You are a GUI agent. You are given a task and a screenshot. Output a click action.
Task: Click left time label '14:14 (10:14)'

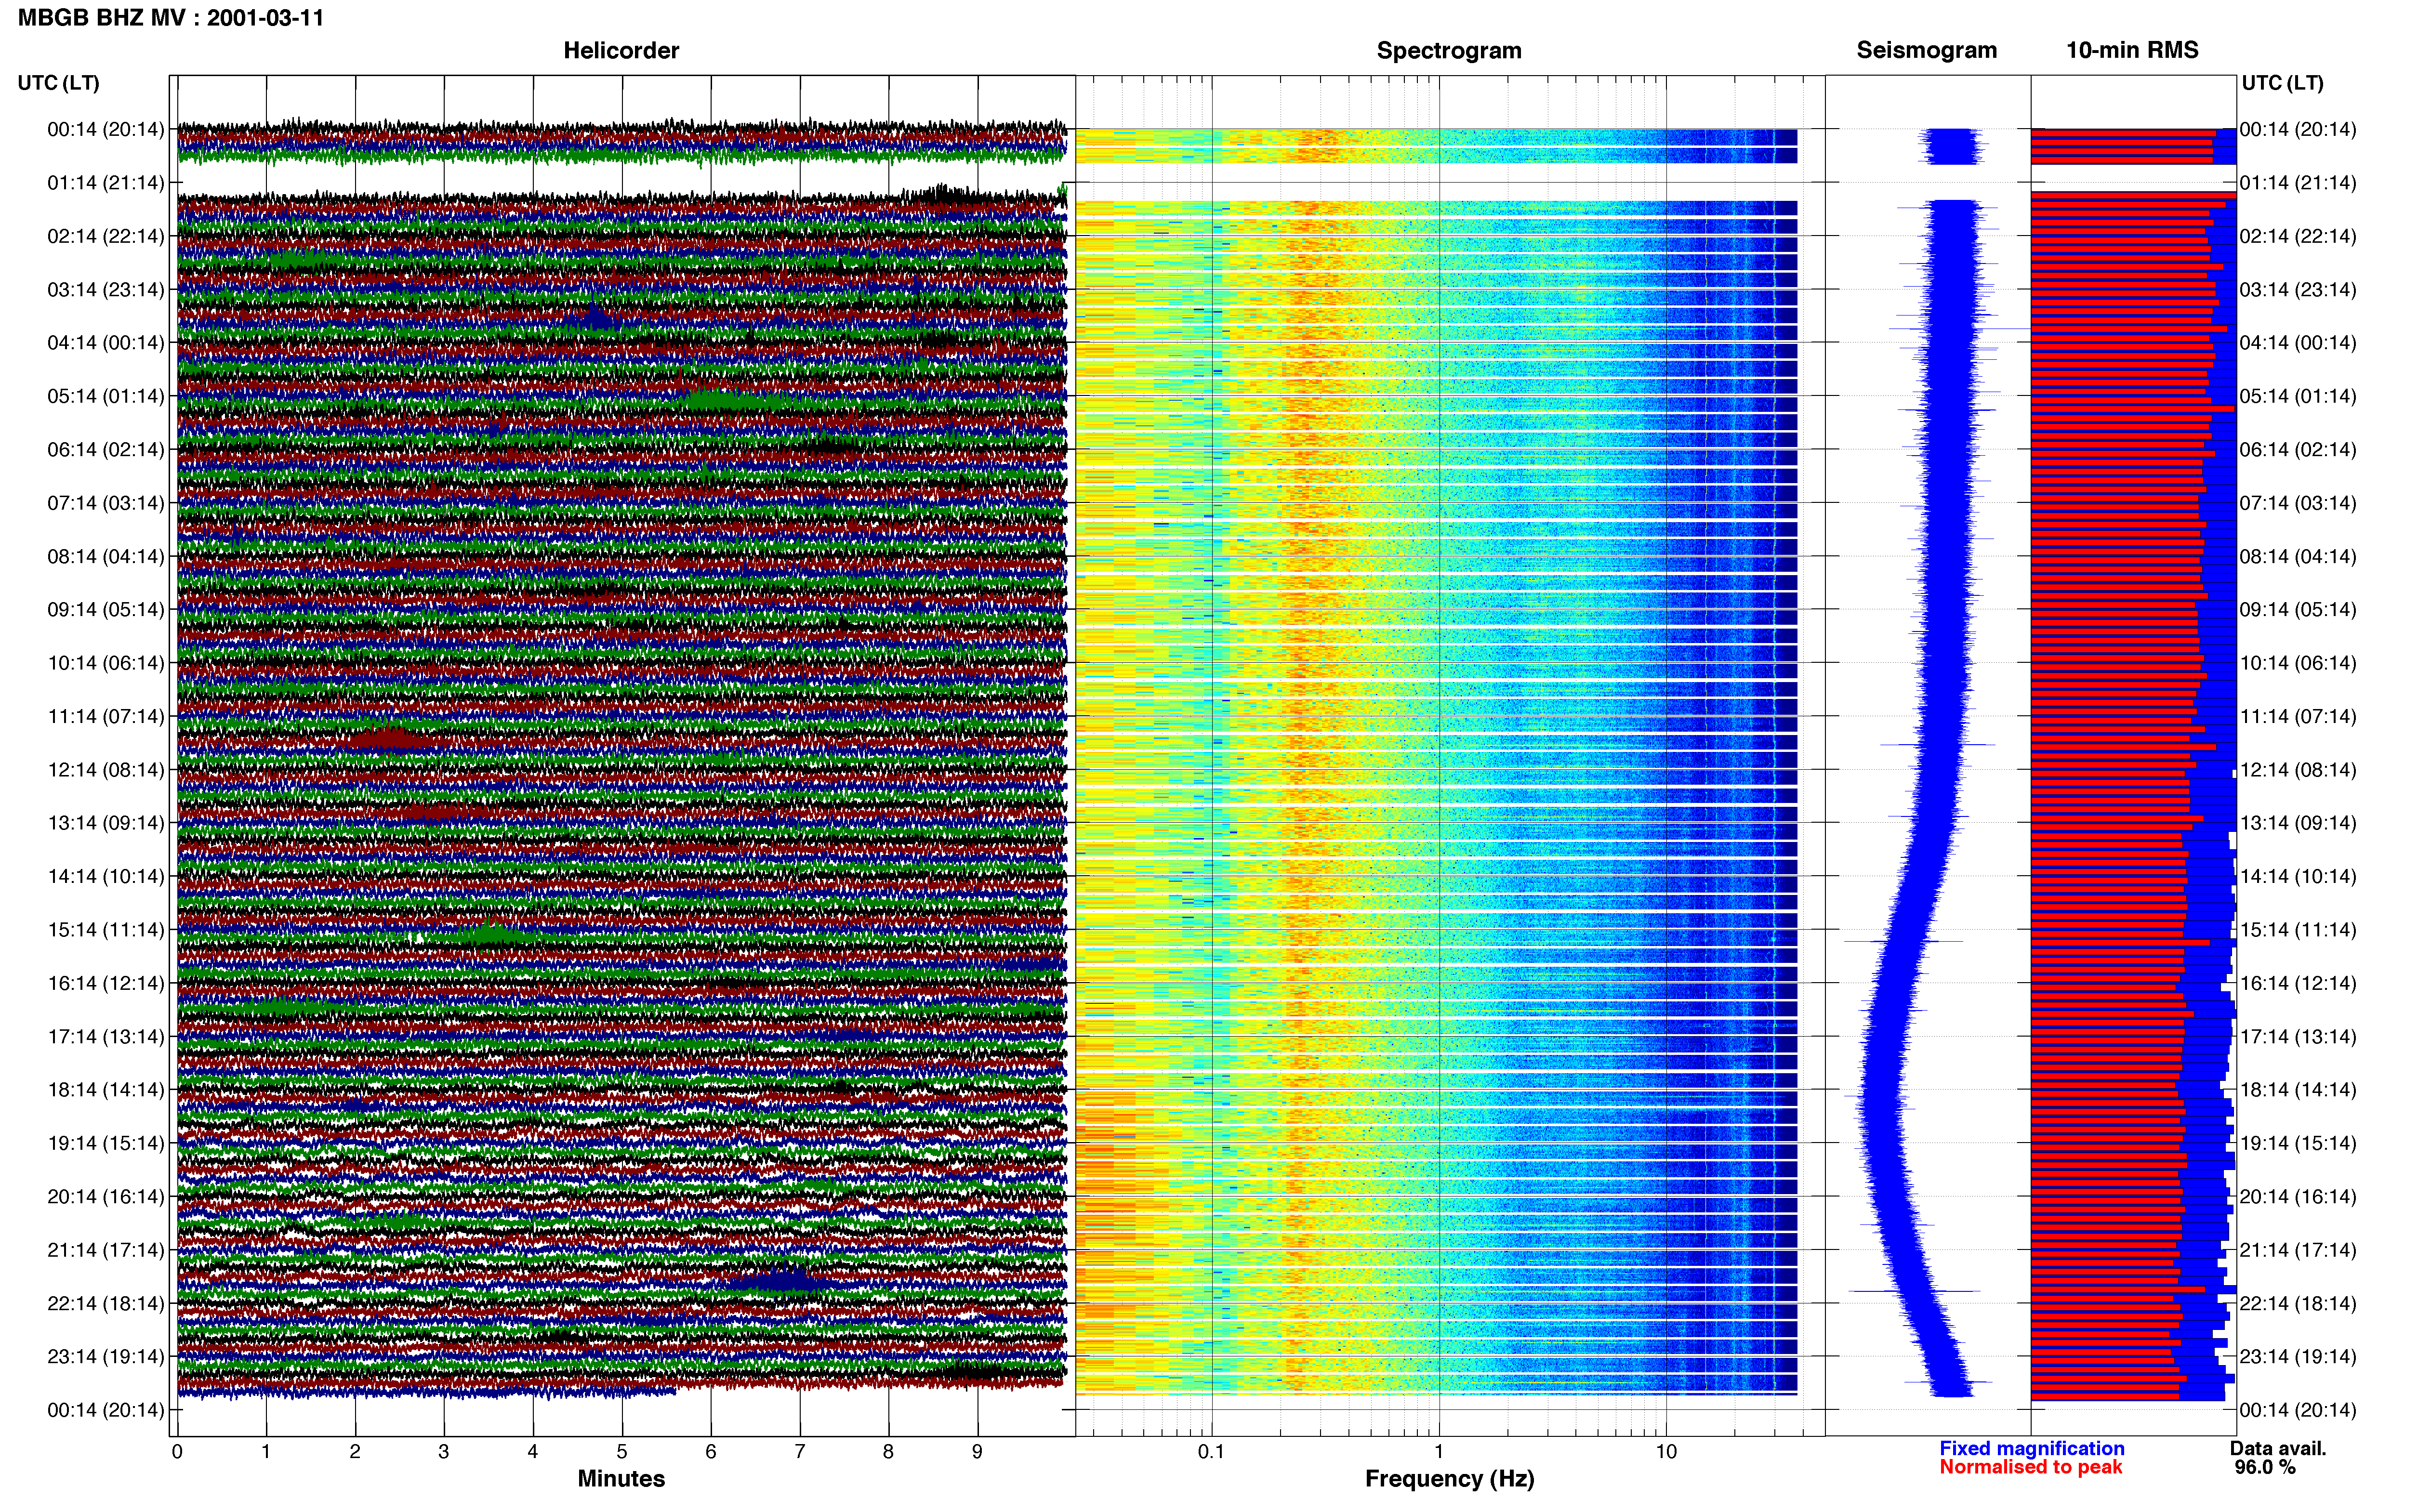106,876
